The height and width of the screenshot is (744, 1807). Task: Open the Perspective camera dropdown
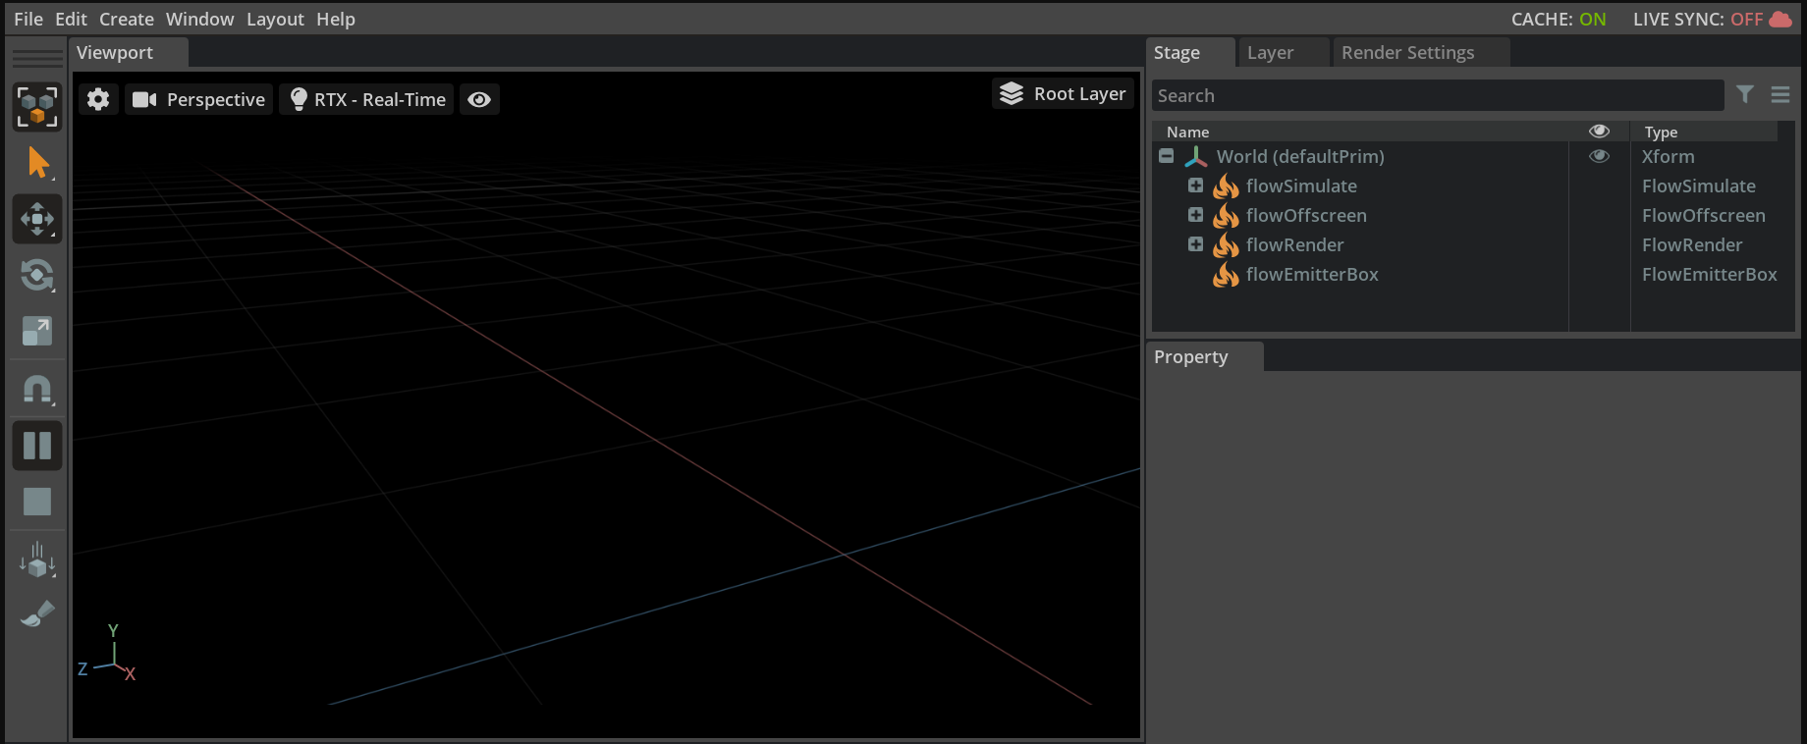tap(198, 99)
